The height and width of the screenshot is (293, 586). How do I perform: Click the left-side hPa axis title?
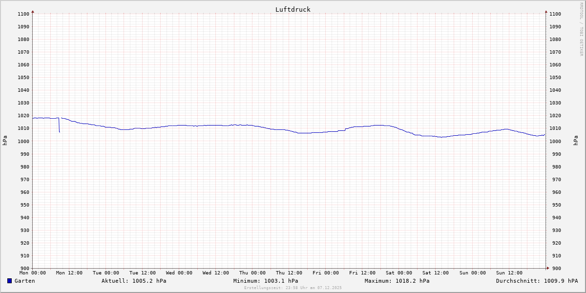[5, 140]
